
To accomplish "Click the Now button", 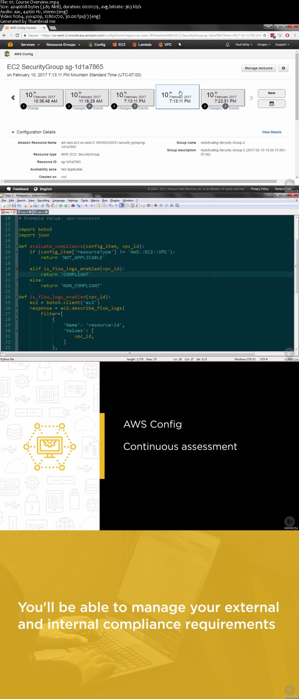I will coord(272,93).
